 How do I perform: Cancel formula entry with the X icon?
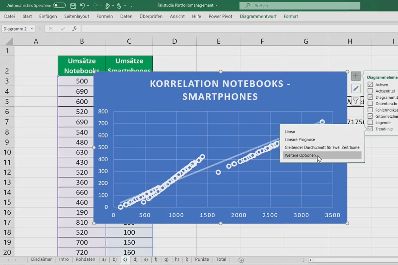50,28
